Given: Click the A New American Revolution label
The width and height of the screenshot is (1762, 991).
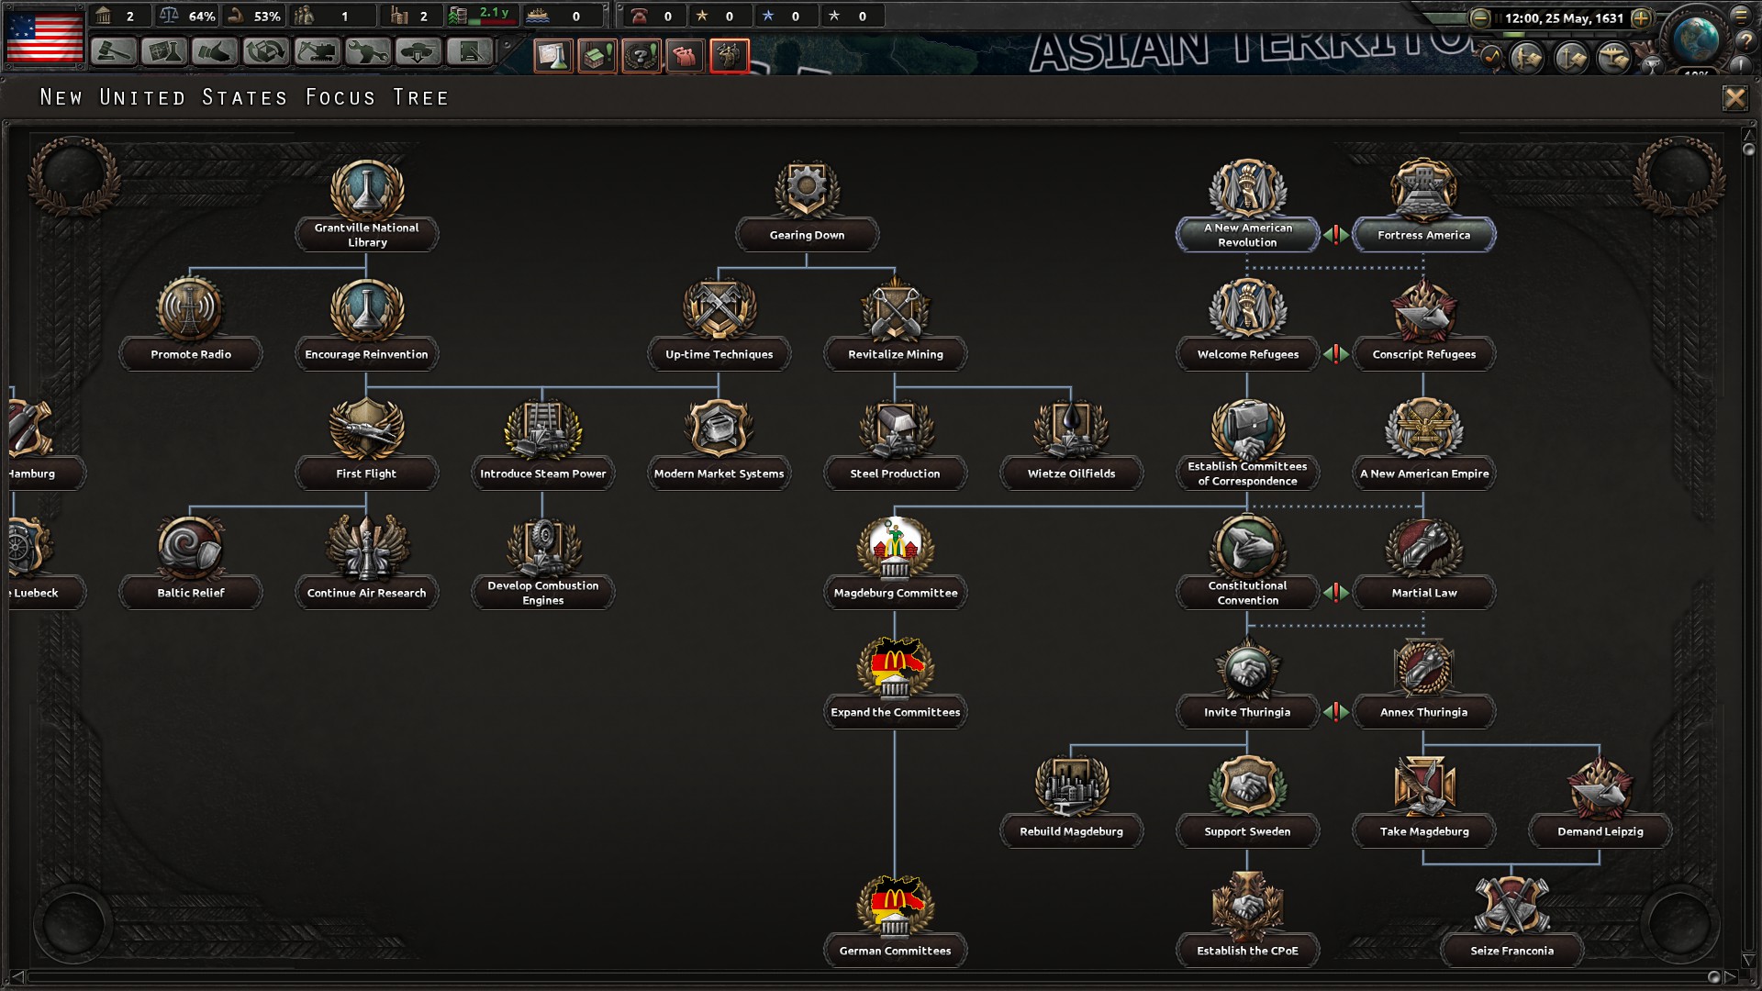Looking at the screenshot, I should pyautogui.click(x=1247, y=235).
